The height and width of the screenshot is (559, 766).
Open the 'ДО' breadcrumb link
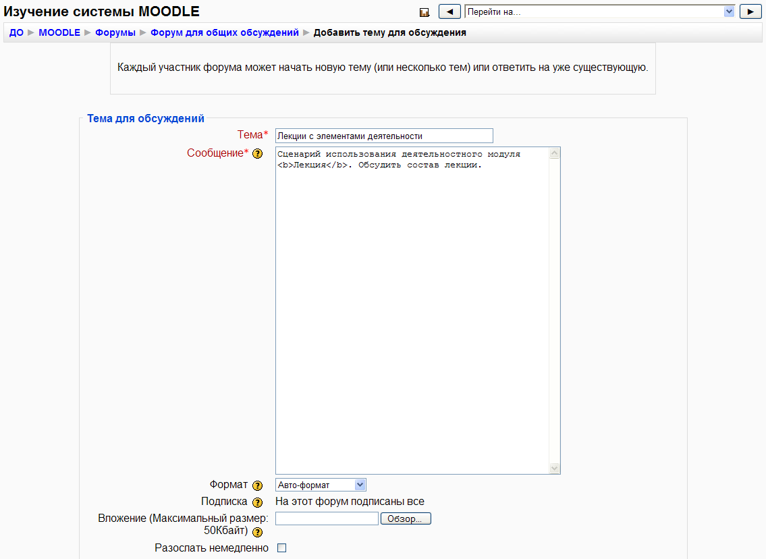(16, 32)
